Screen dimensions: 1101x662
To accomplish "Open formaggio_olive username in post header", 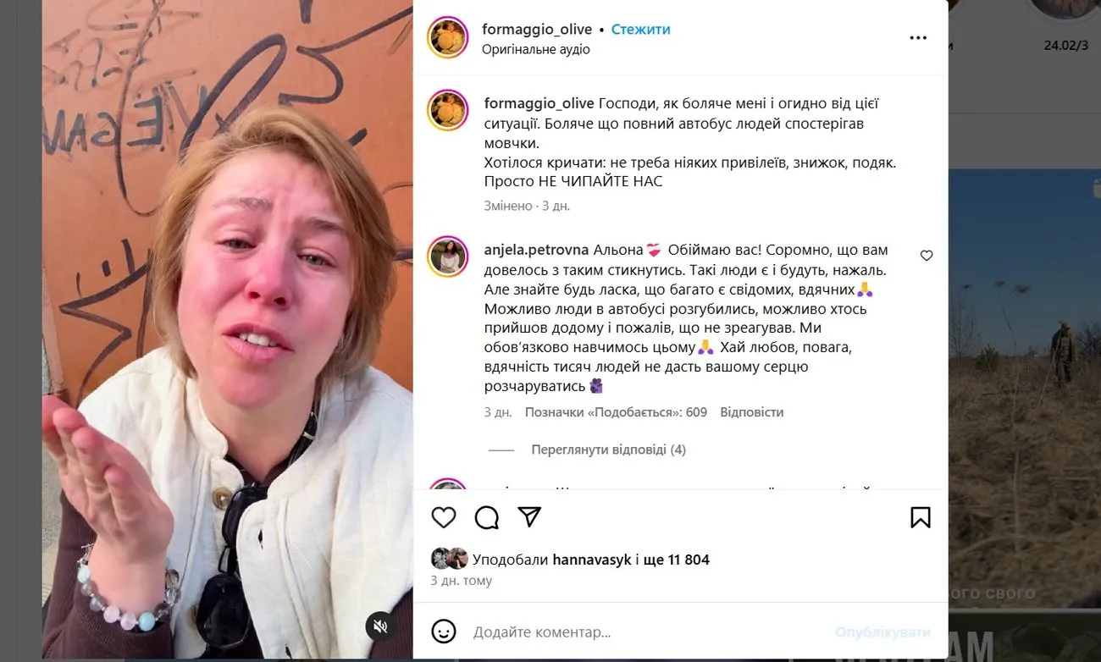I will [x=537, y=30].
